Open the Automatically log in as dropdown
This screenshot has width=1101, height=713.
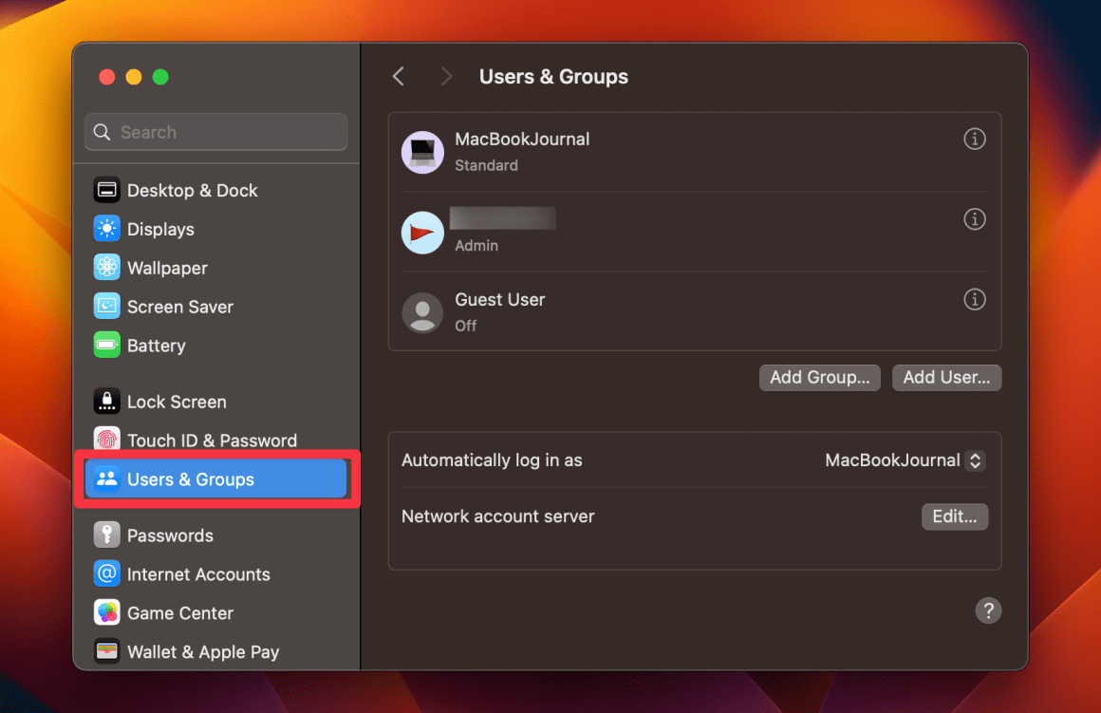pyautogui.click(x=975, y=460)
